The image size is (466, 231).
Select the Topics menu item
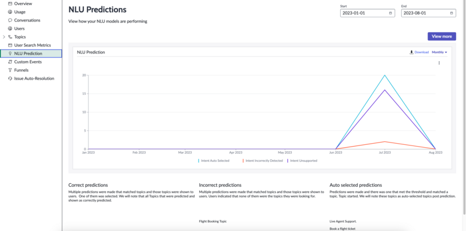20,37
